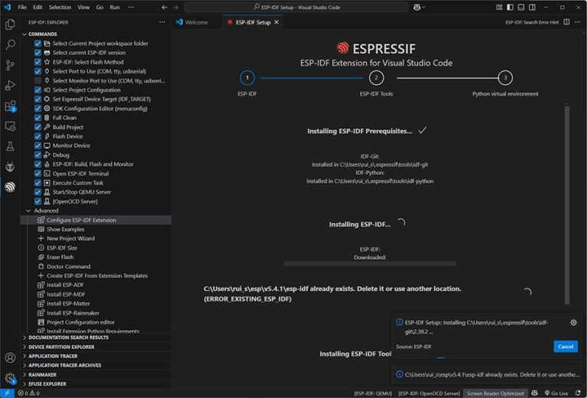Open Configure ESP-IDF Extension item
Viewport: 587px width, 398px height.
(x=96, y=220)
